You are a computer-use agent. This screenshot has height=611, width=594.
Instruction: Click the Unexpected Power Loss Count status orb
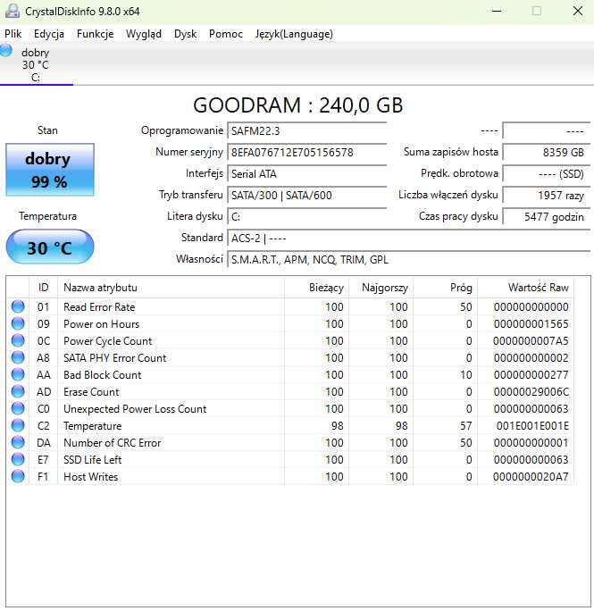click(18, 409)
